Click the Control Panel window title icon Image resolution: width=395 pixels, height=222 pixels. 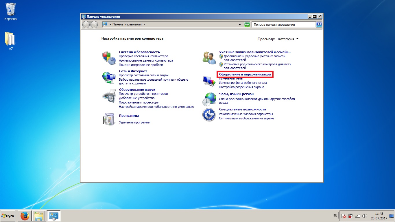pos(84,16)
